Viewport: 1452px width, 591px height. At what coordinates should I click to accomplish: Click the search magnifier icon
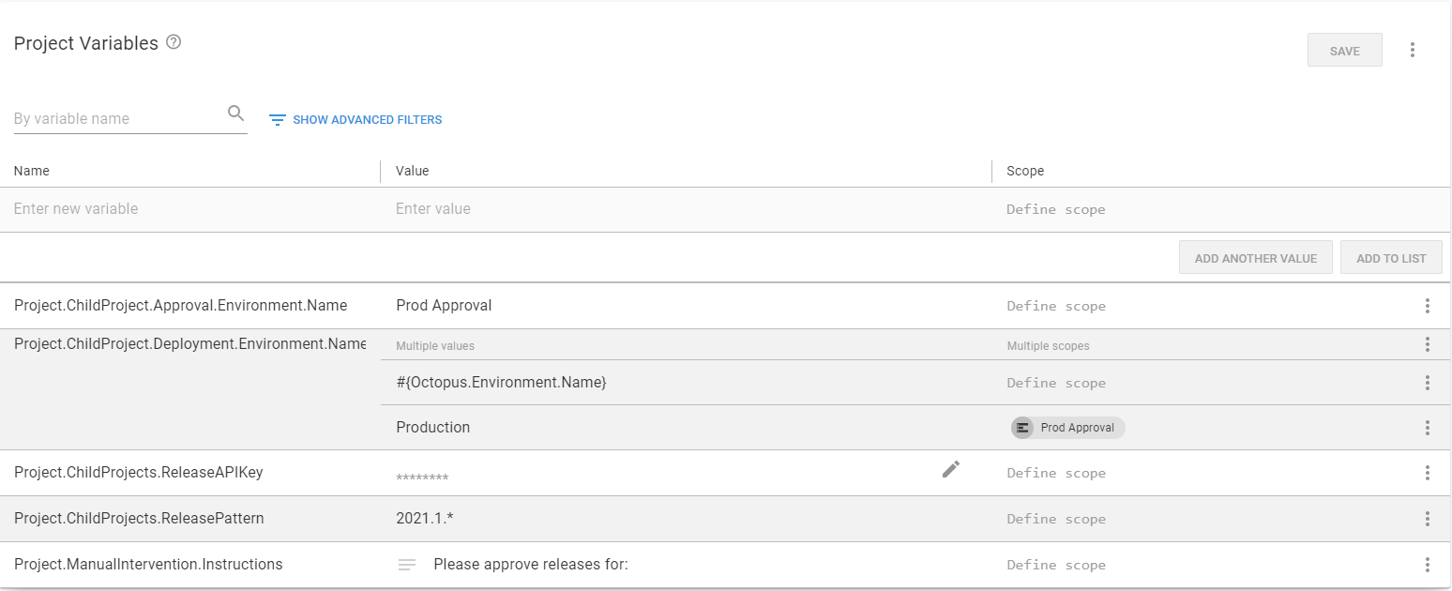click(235, 112)
